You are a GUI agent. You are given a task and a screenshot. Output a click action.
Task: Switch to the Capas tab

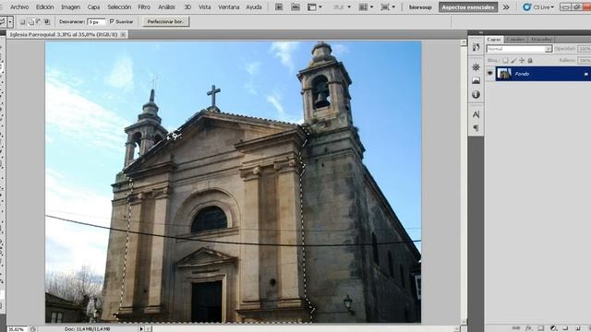493,39
